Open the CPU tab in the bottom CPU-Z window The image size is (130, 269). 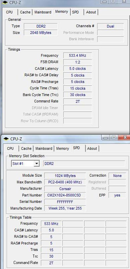[10, 148]
